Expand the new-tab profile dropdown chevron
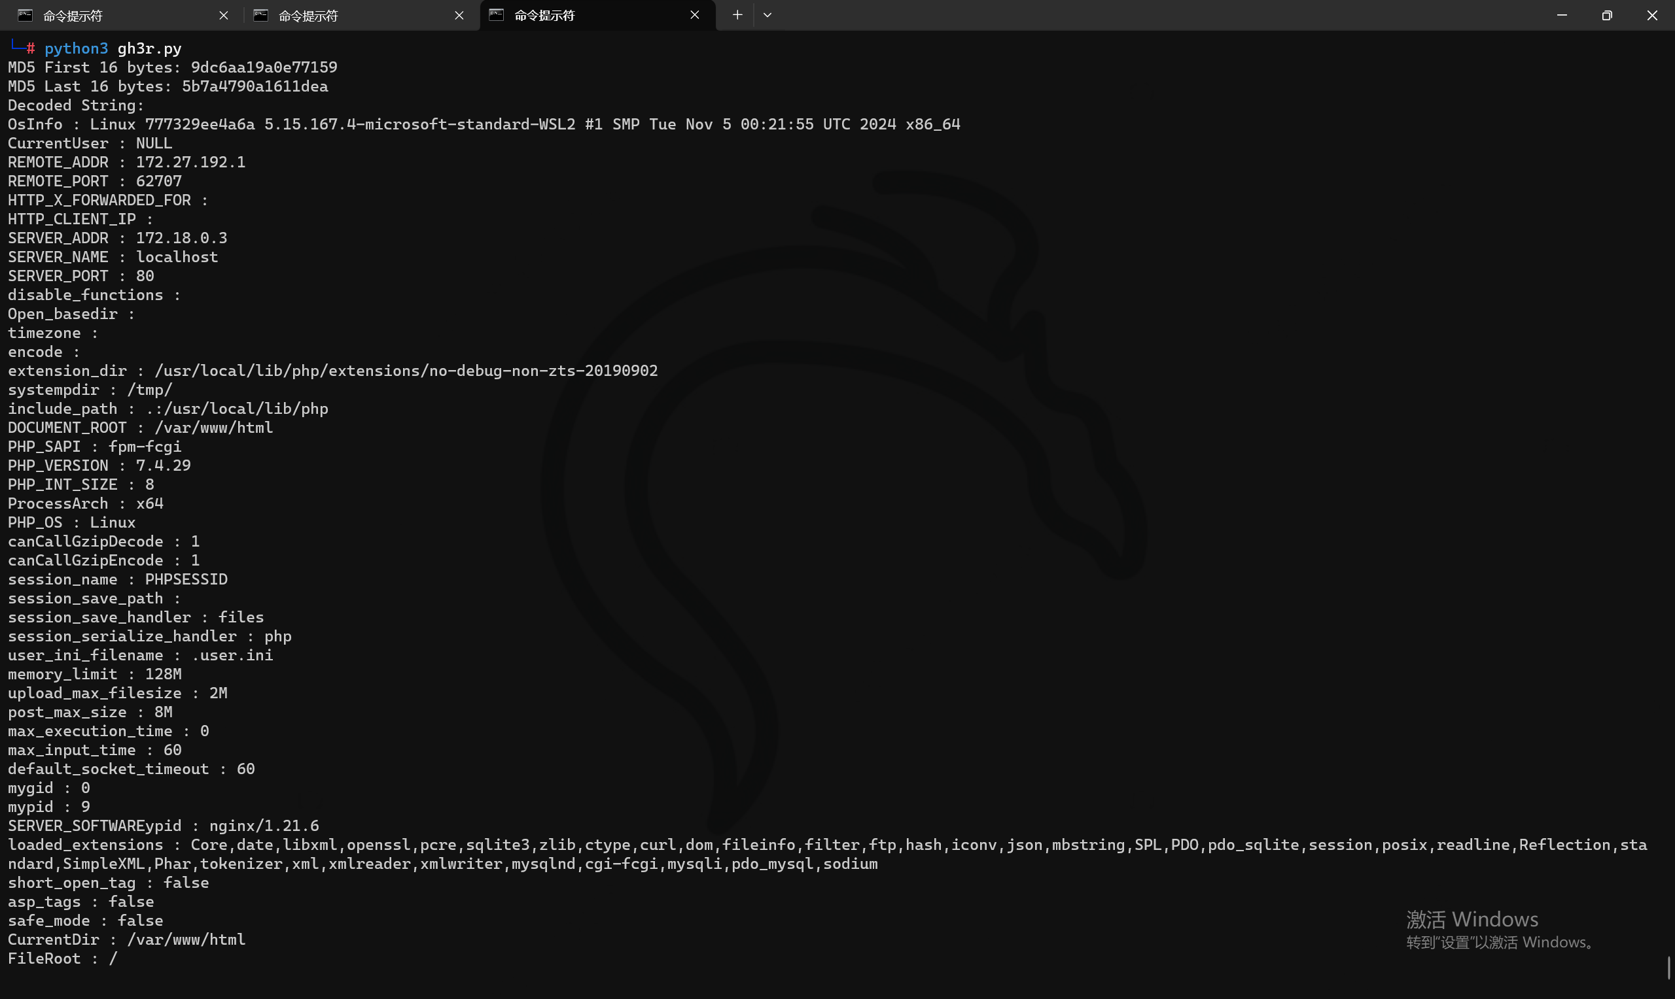Viewport: 1675px width, 999px height. (767, 15)
